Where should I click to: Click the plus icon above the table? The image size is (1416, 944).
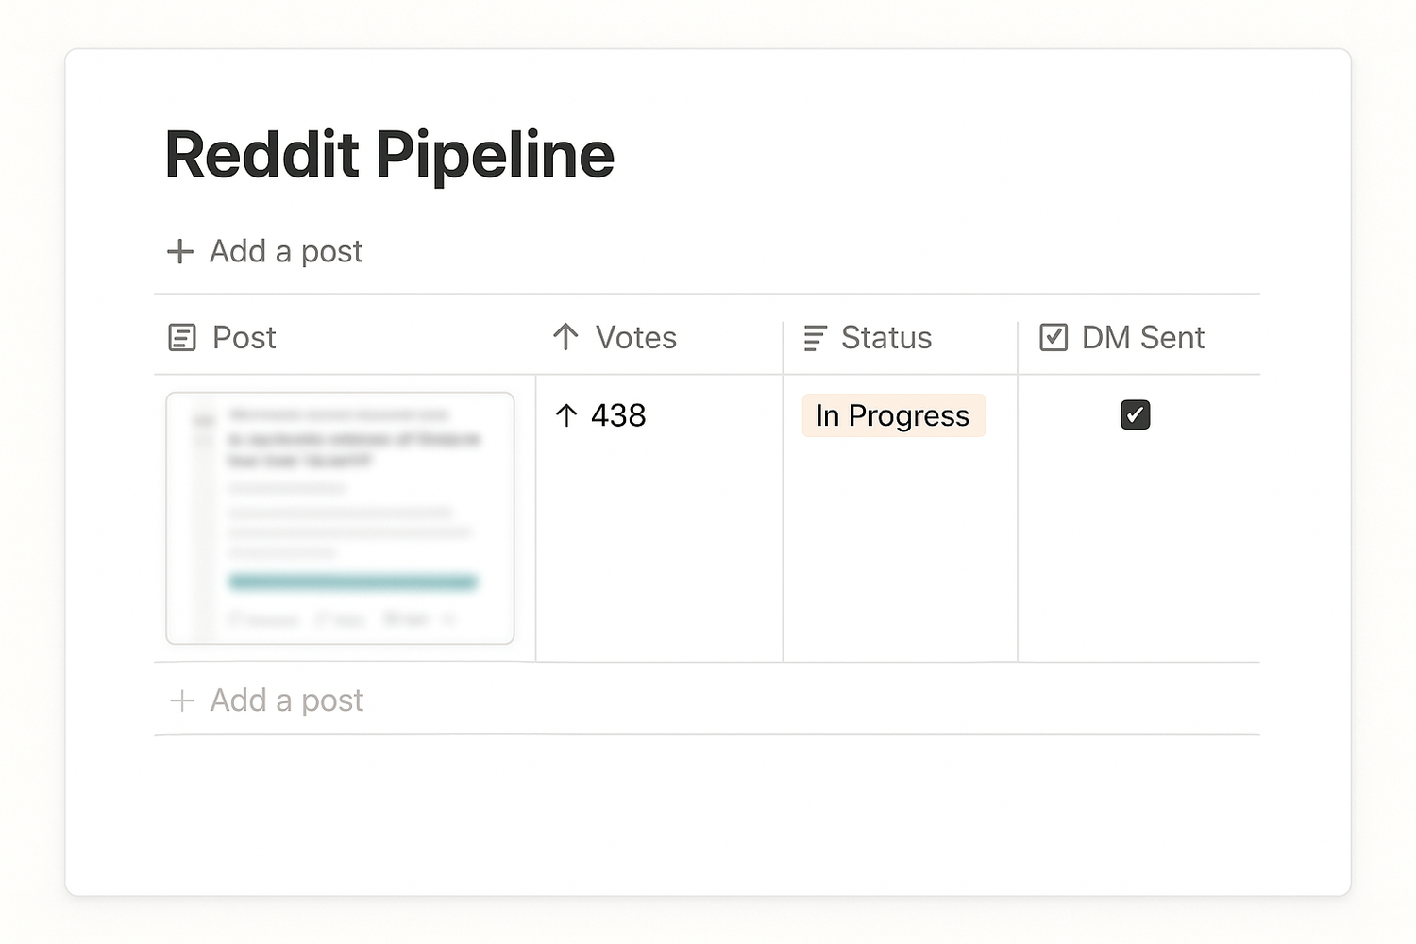[x=179, y=251]
